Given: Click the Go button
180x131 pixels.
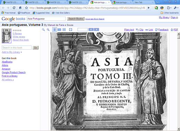Looking at the screenshot, I should (35, 48).
